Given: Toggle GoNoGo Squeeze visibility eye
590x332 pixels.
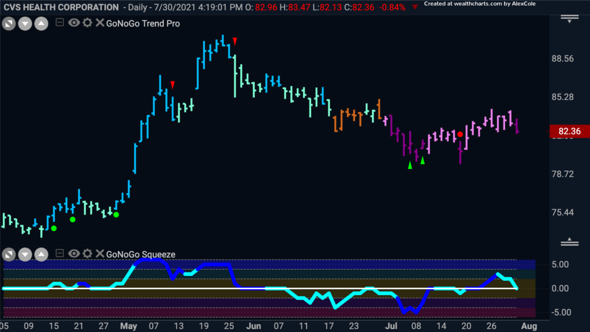Looking at the screenshot, I should click(74, 254).
